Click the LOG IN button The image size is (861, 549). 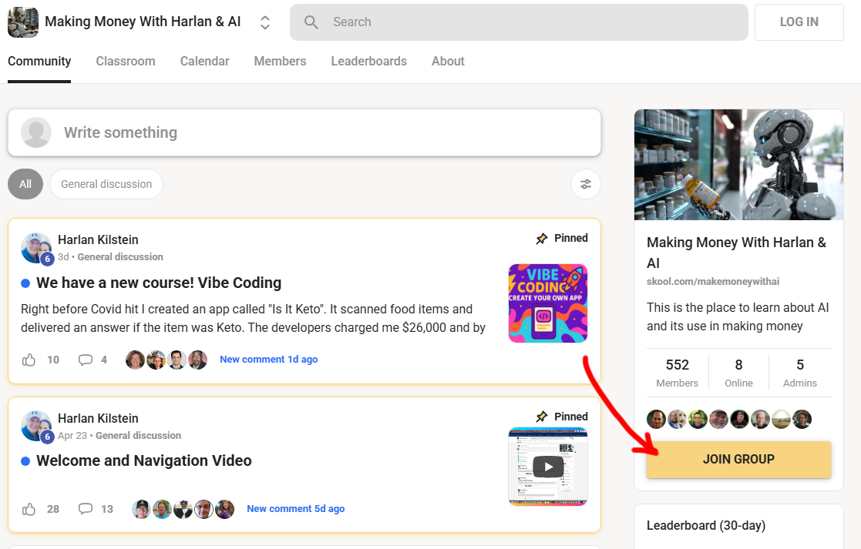pyautogui.click(x=799, y=22)
